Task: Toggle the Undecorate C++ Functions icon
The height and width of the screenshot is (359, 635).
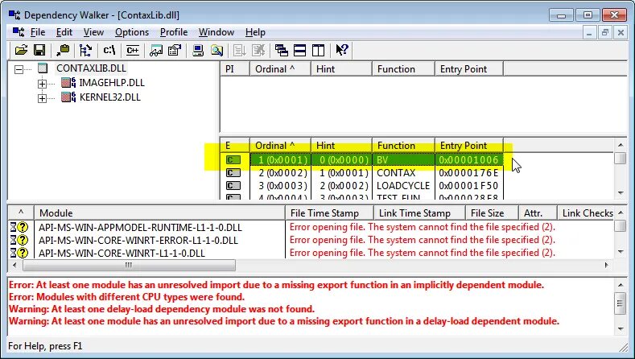Action: pyautogui.click(x=133, y=50)
